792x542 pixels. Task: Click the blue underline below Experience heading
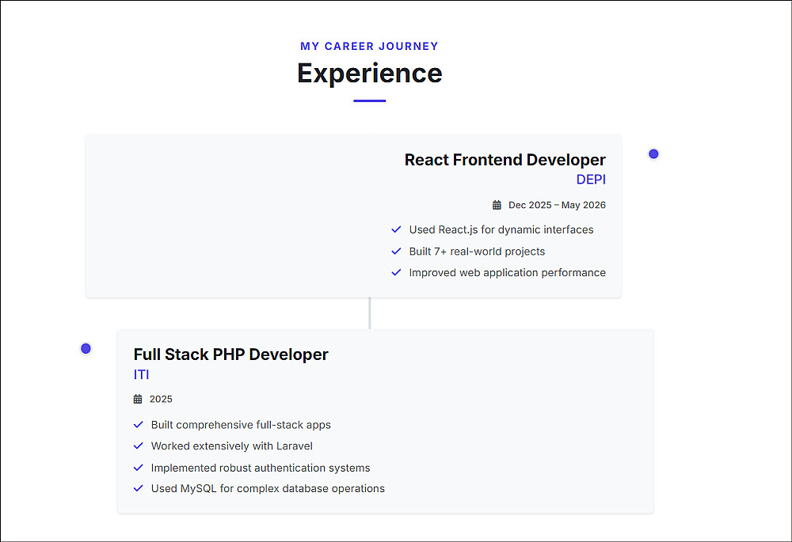tap(369, 100)
